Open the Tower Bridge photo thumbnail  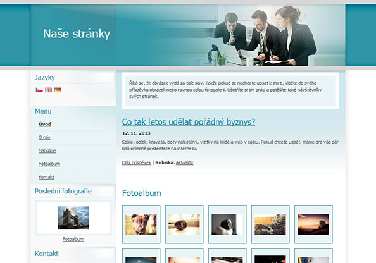[73, 217]
